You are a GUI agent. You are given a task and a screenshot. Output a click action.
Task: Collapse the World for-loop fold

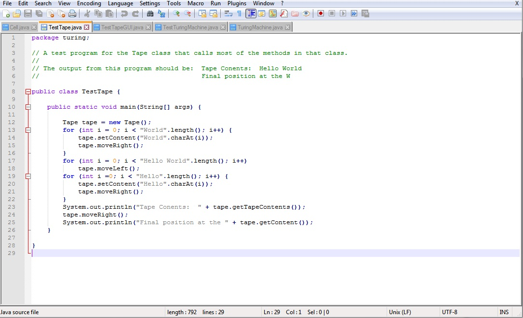click(27, 130)
